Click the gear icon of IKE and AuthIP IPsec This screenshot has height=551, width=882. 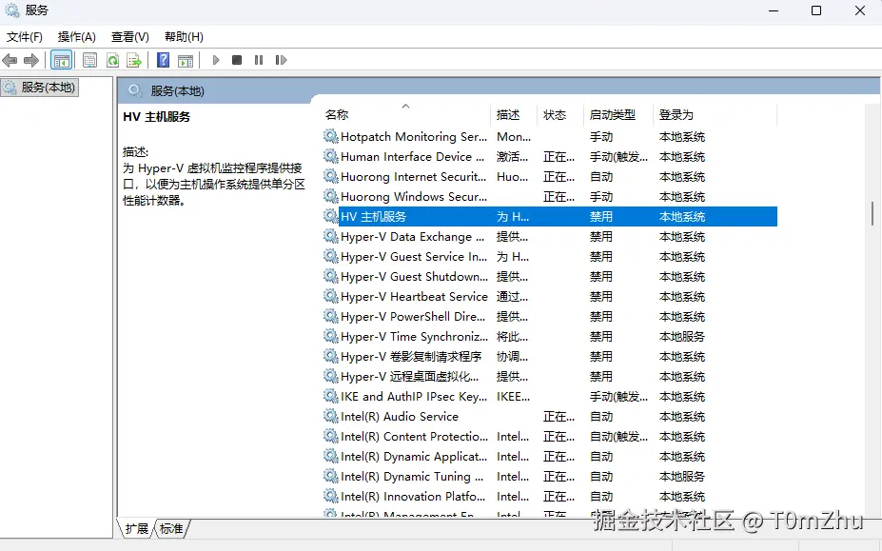331,396
